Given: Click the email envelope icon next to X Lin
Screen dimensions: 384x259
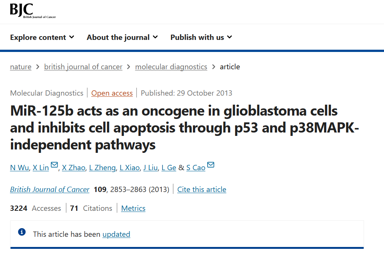Looking at the screenshot, I should [x=54, y=165].
